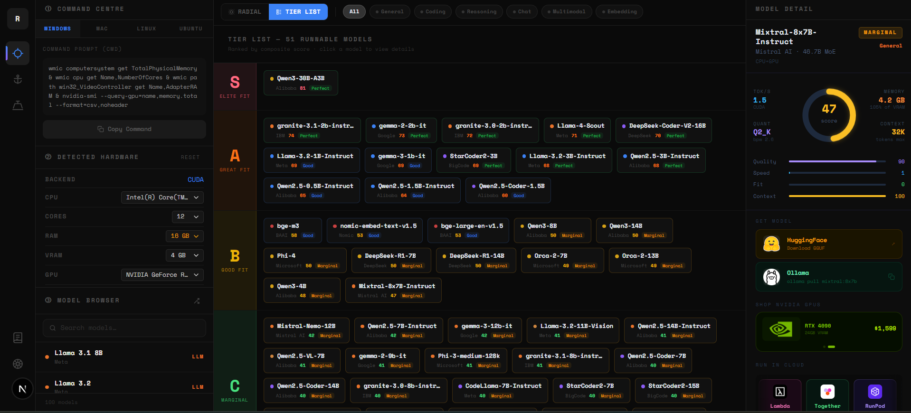Image resolution: width=911 pixels, height=413 pixels.
Task: Expand the RAM 16 GB dropdown
Action: 184,236
